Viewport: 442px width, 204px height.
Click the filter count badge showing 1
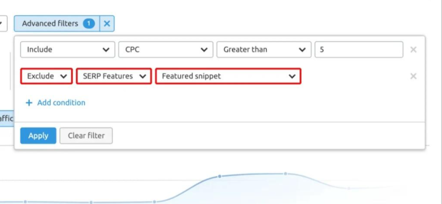tap(89, 24)
